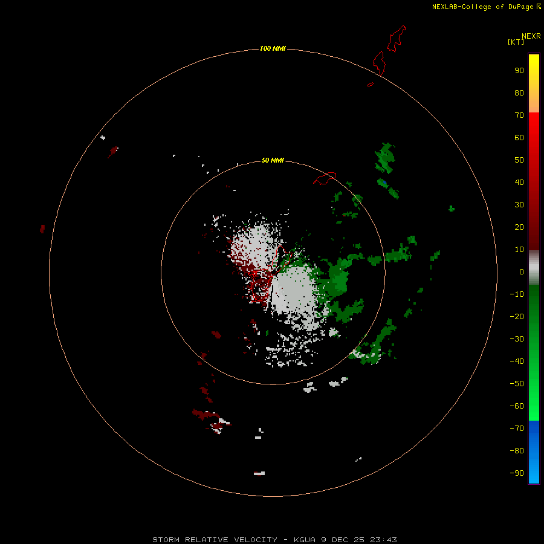This screenshot has height=544, width=544.
Task: Click the 40 value on velocity scale
Action: pyautogui.click(x=519, y=182)
